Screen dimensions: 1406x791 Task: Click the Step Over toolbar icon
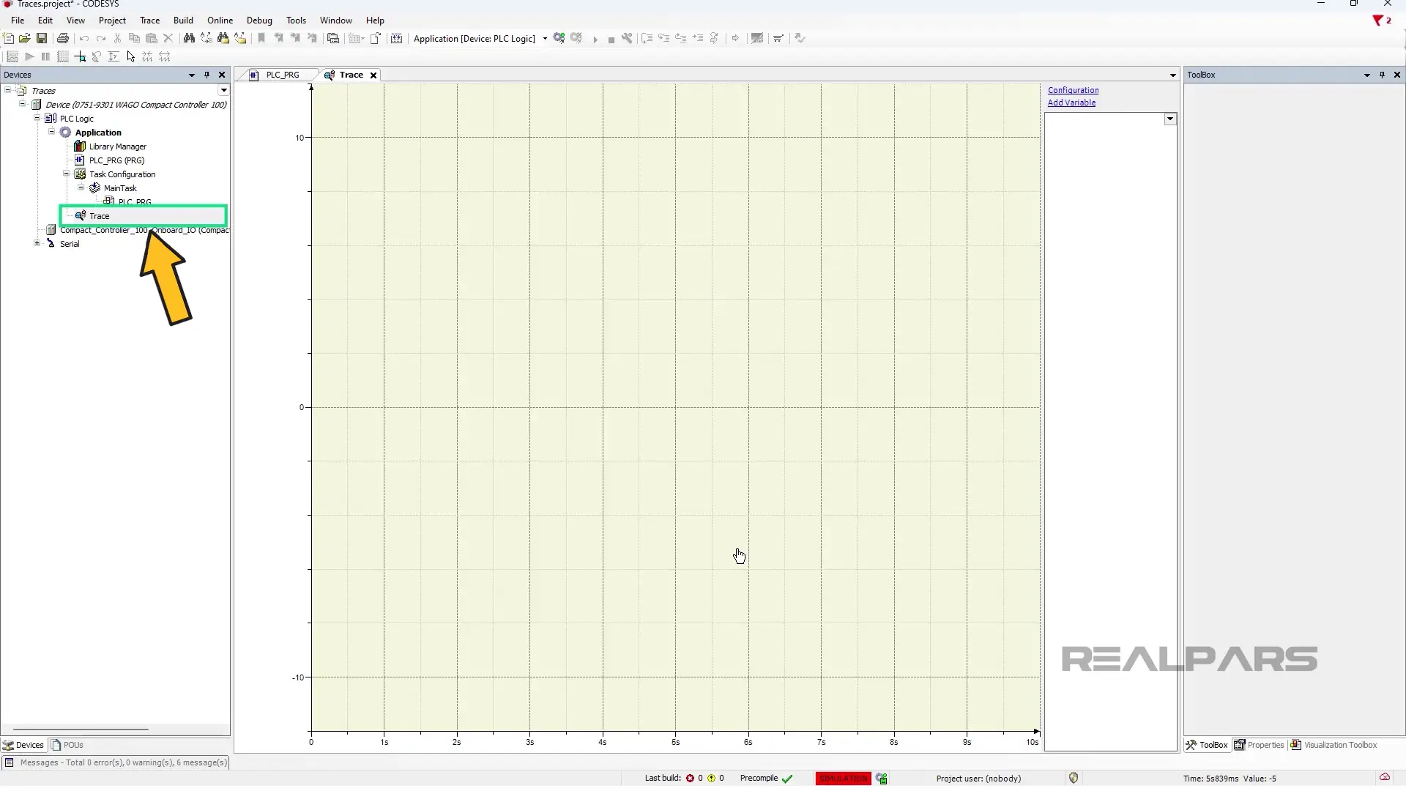[647, 39]
